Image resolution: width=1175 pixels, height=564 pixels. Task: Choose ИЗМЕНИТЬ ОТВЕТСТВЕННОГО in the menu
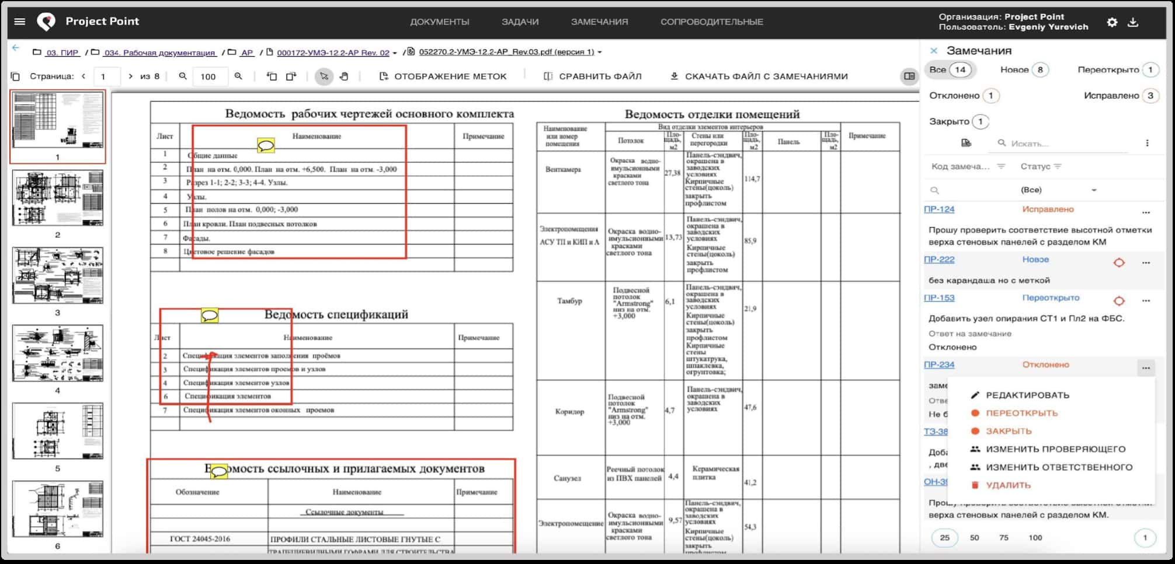click(1051, 467)
